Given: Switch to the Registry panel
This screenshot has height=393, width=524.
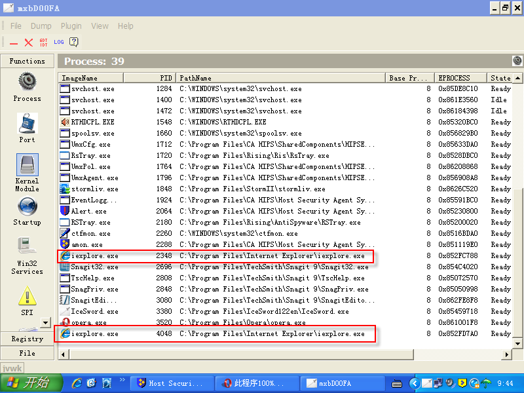Looking at the screenshot, I should [x=27, y=339].
